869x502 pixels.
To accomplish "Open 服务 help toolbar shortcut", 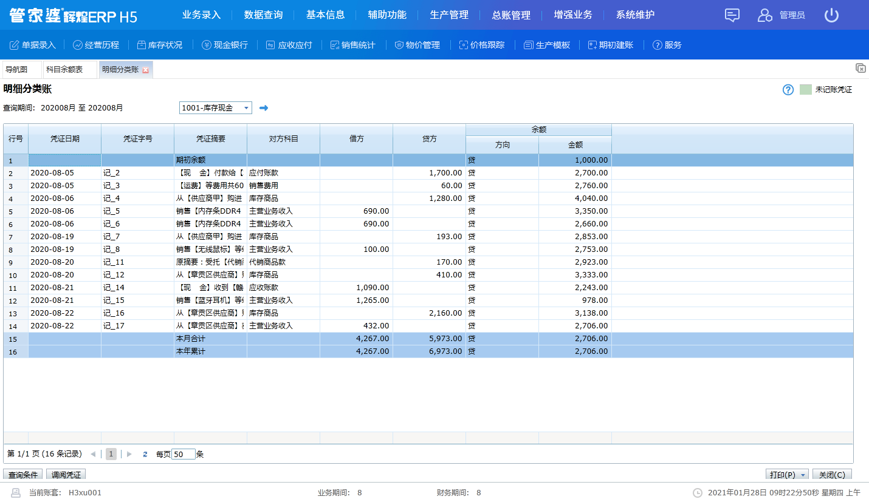I will point(667,45).
